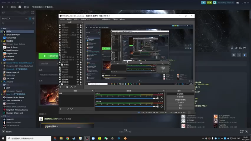Favorite the game with the star icon
251x141 pixels.
244,55
